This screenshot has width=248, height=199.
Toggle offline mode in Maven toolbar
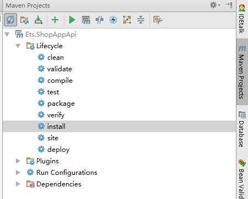100,20
